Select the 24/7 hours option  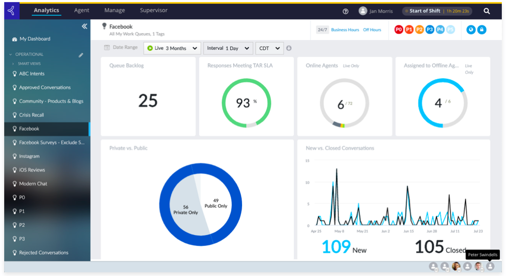pos(323,30)
